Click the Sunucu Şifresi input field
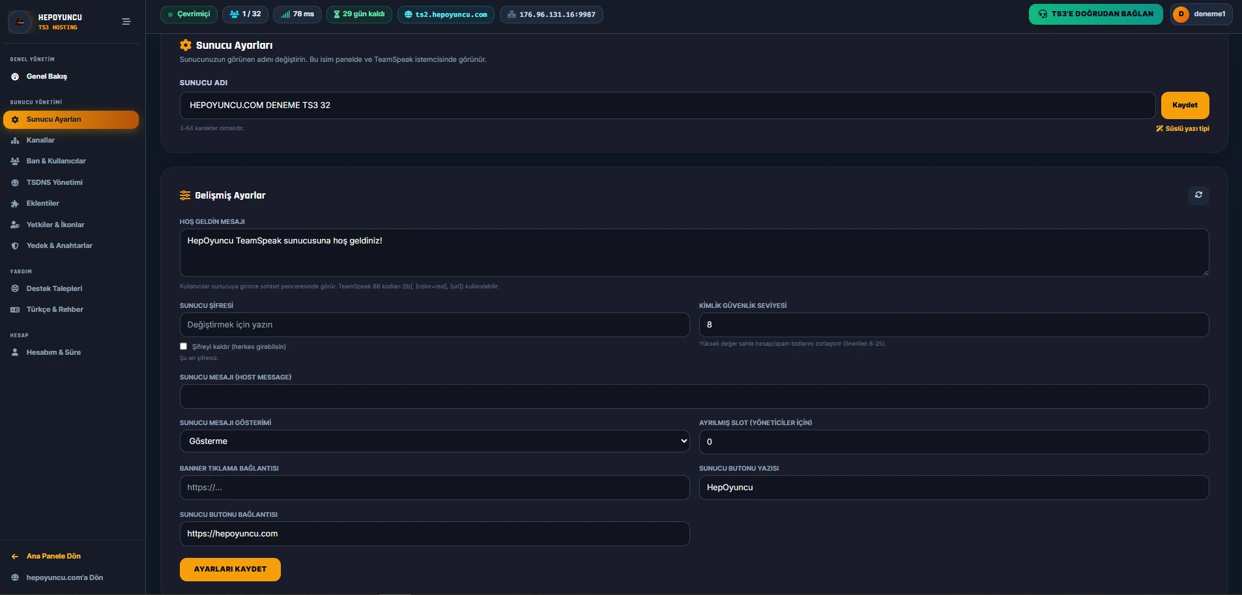 (435, 325)
